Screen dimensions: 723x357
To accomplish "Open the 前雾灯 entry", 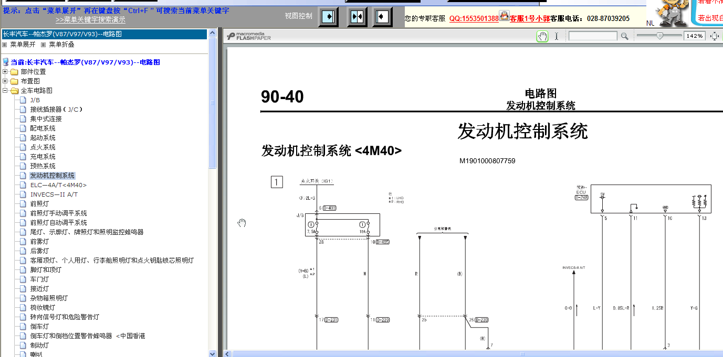I will [x=39, y=241].
